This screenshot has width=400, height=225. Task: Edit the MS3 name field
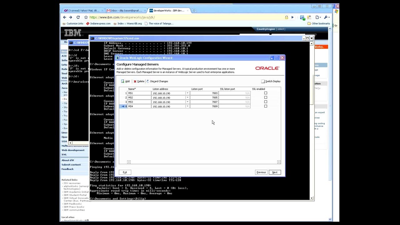click(x=139, y=102)
